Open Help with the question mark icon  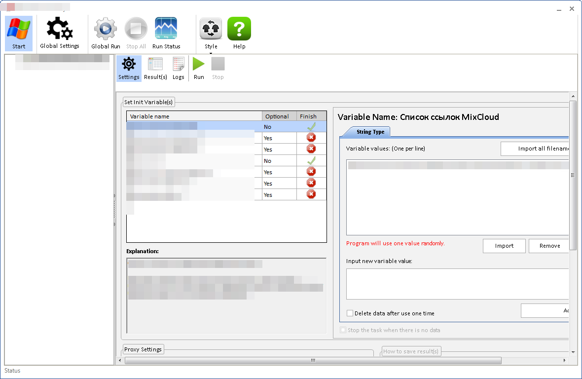coord(239,33)
